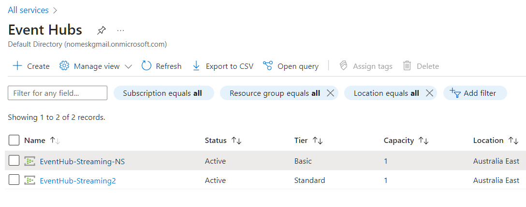Check the EventHub-Streaming2 row checkbox
Image resolution: width=526 pixels, height=207 pixels.
click(x=14, y=180)
